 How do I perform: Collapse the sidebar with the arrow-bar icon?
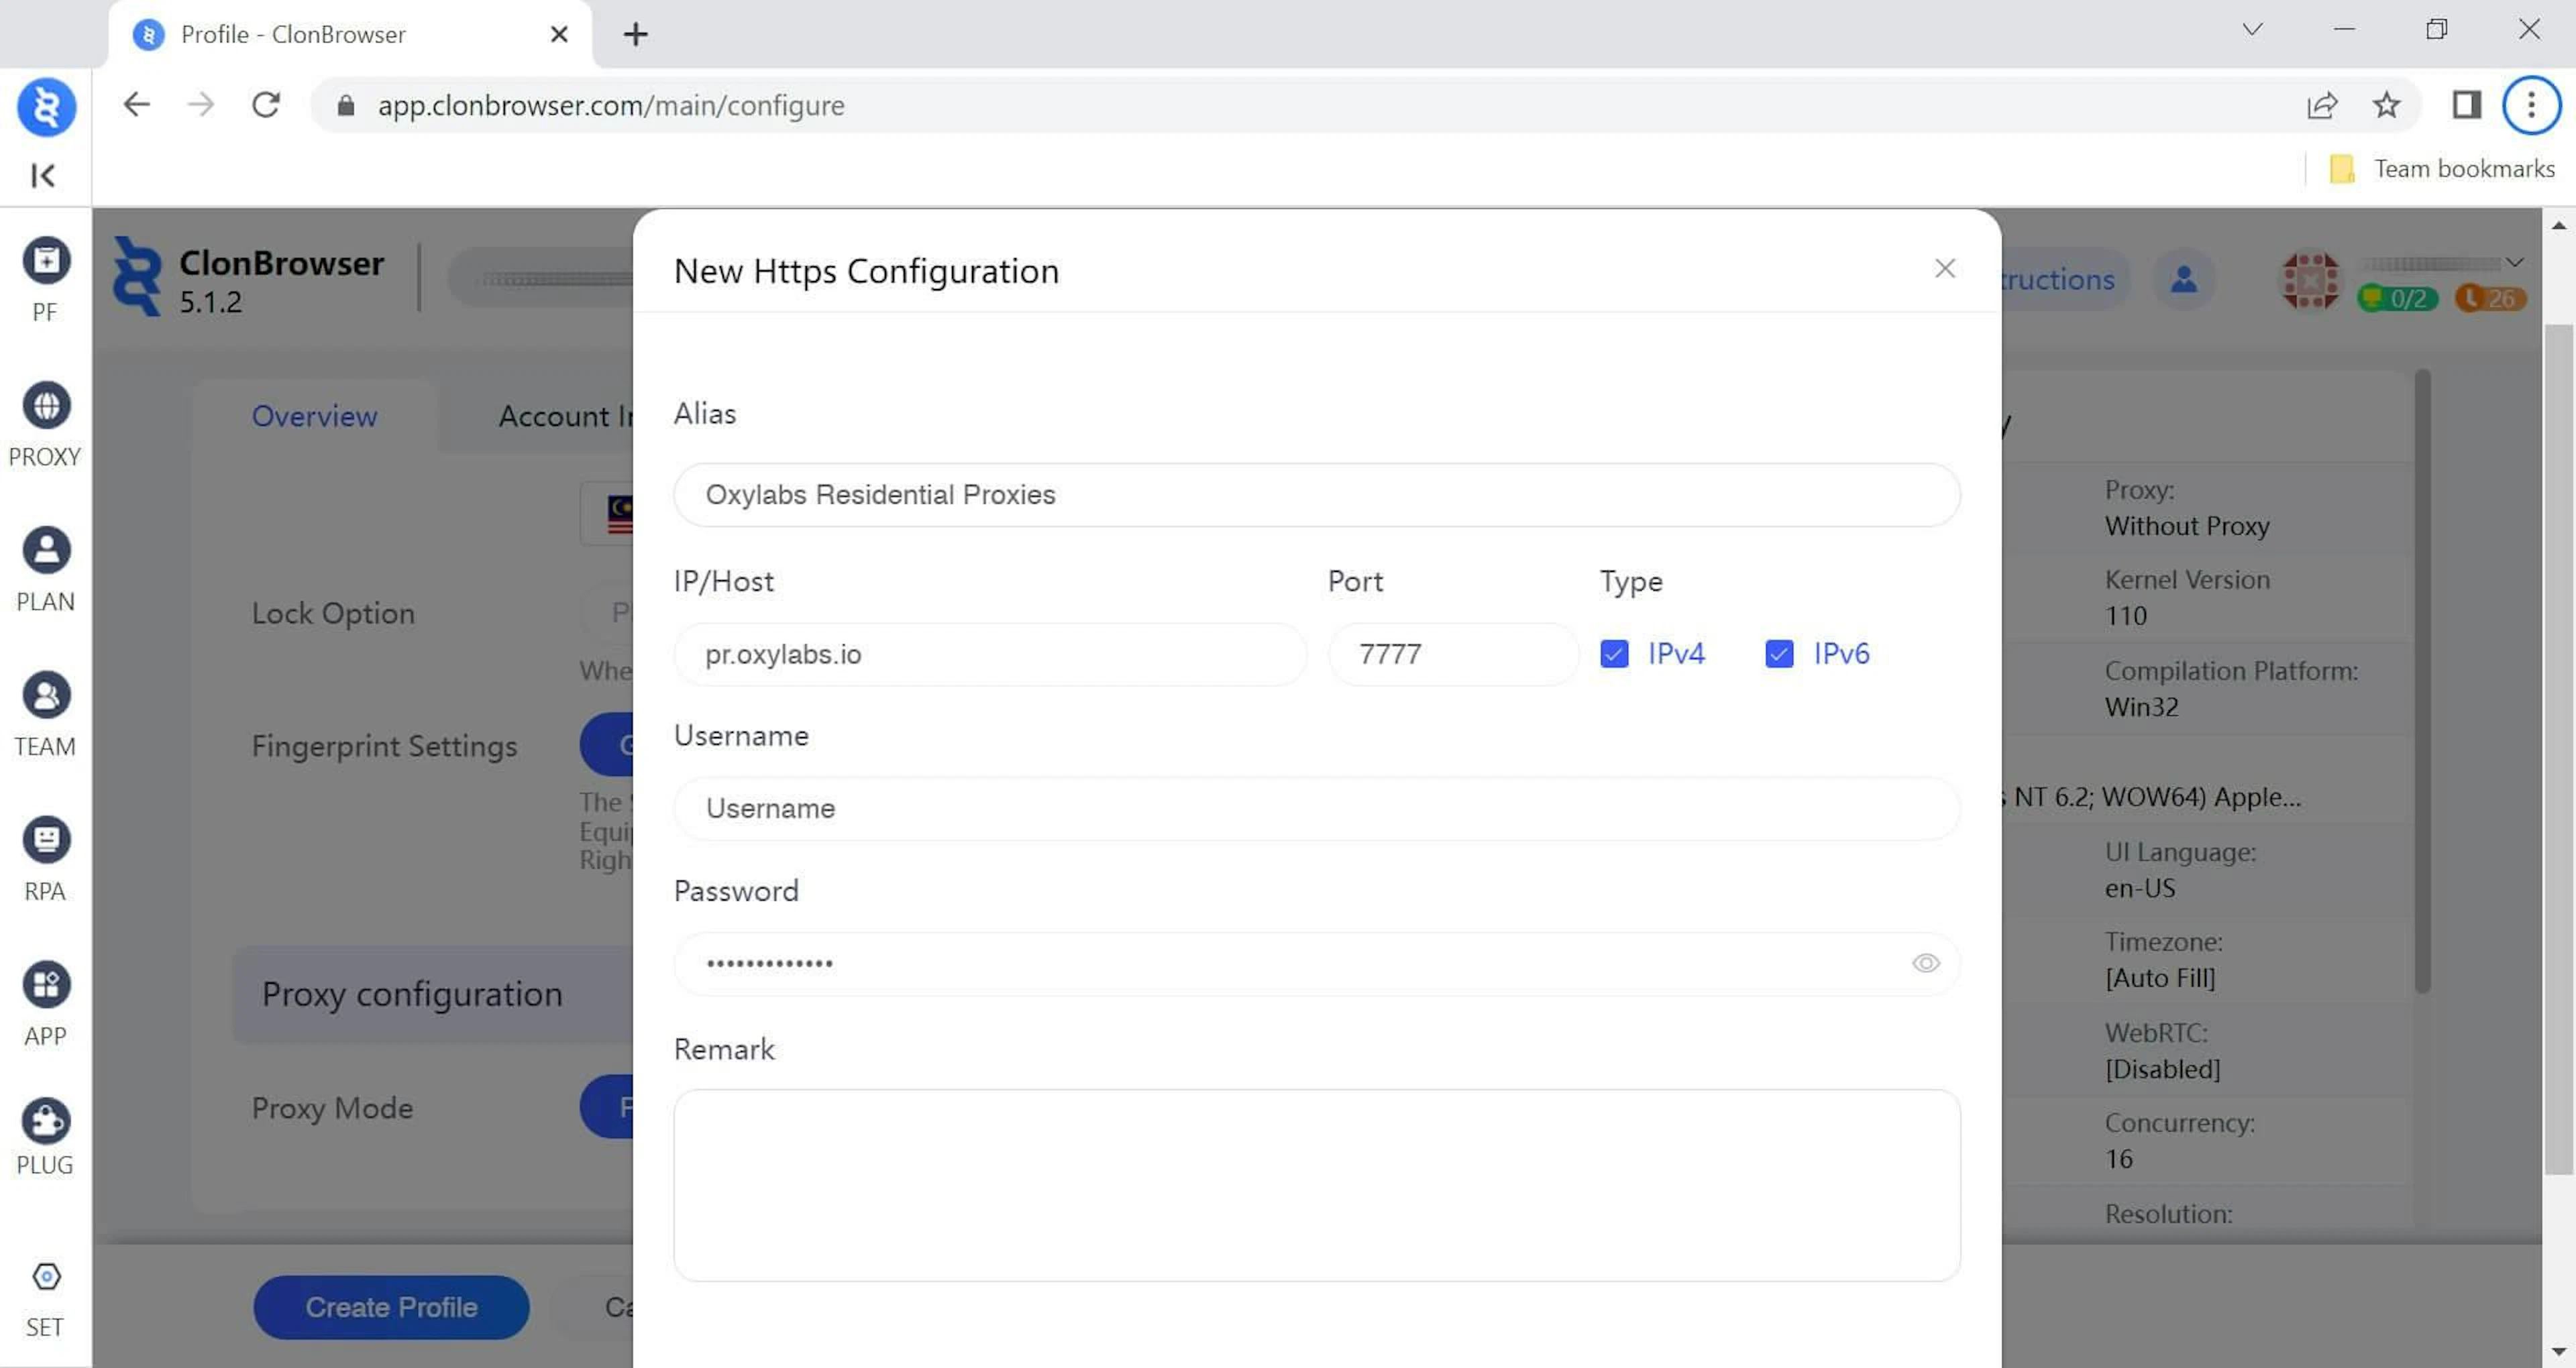coord(43,176)
